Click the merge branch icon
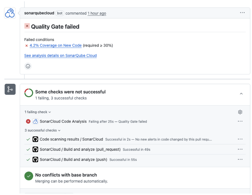This screenshot has height=195, width=252. pos(10,89)
